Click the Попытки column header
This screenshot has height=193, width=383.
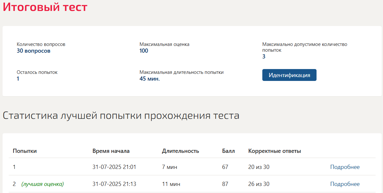25,151
